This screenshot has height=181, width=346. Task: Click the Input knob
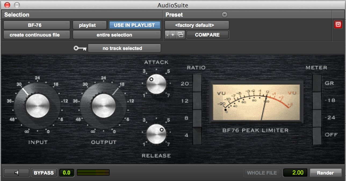click(x=38, y=105)
